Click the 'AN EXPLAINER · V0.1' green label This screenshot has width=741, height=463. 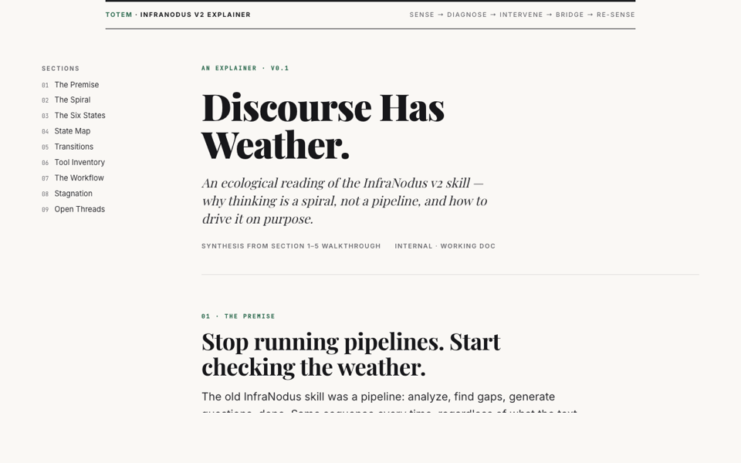(245, 69)
